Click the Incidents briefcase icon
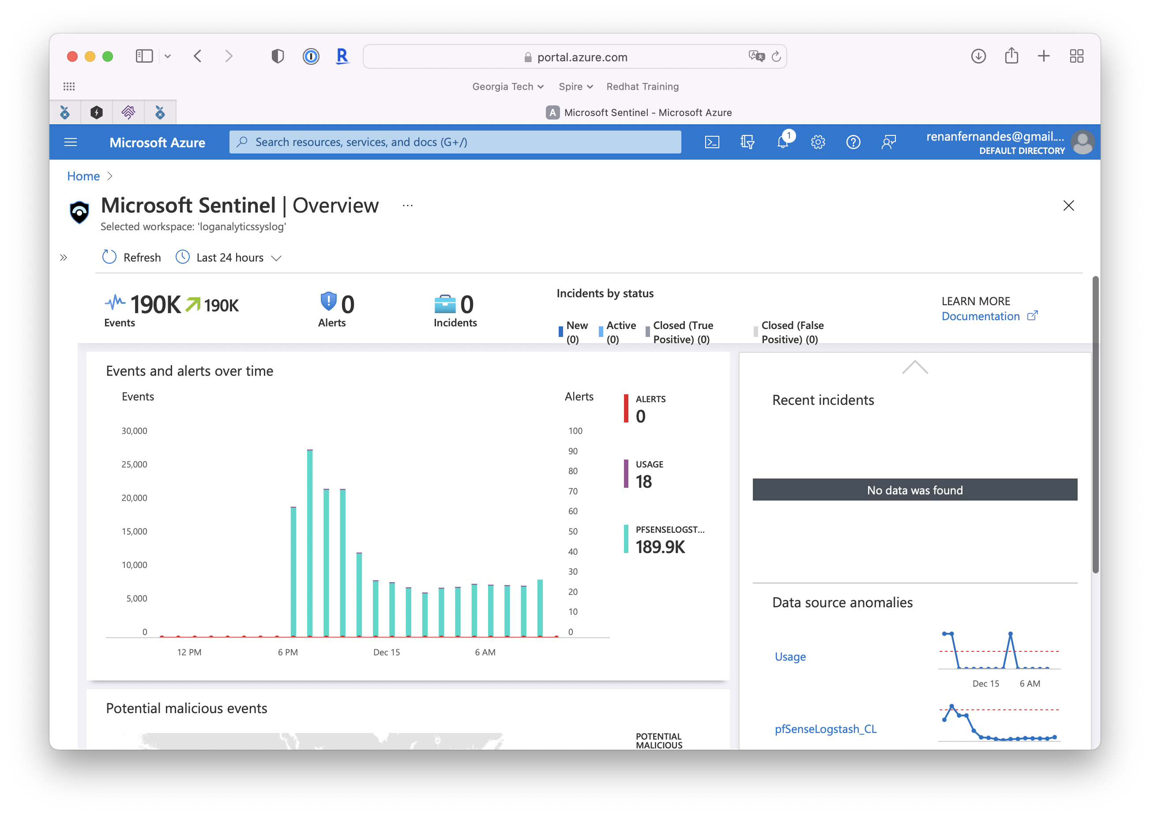 click(x=445, y=303)
